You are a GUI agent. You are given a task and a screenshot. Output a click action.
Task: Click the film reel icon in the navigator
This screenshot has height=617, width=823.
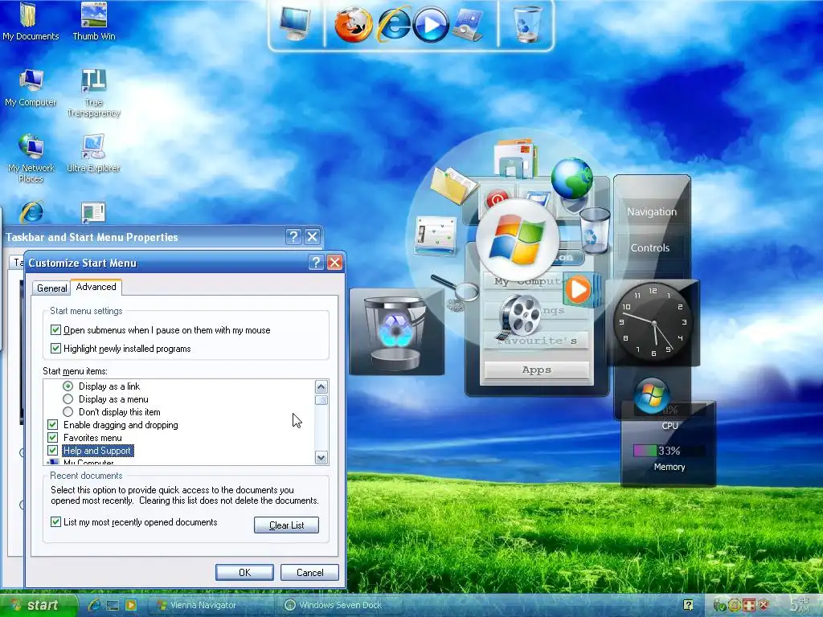(518, 316)
